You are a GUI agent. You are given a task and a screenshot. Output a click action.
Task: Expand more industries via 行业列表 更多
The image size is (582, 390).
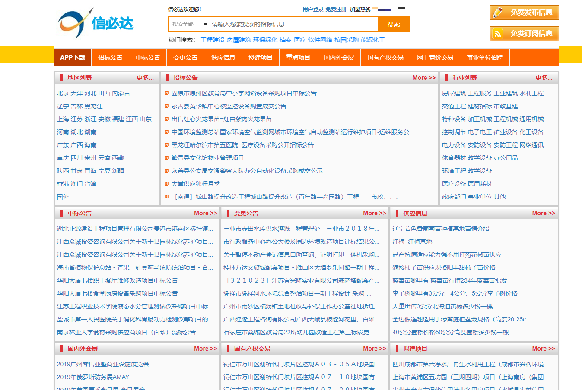[x=544, y=78]
